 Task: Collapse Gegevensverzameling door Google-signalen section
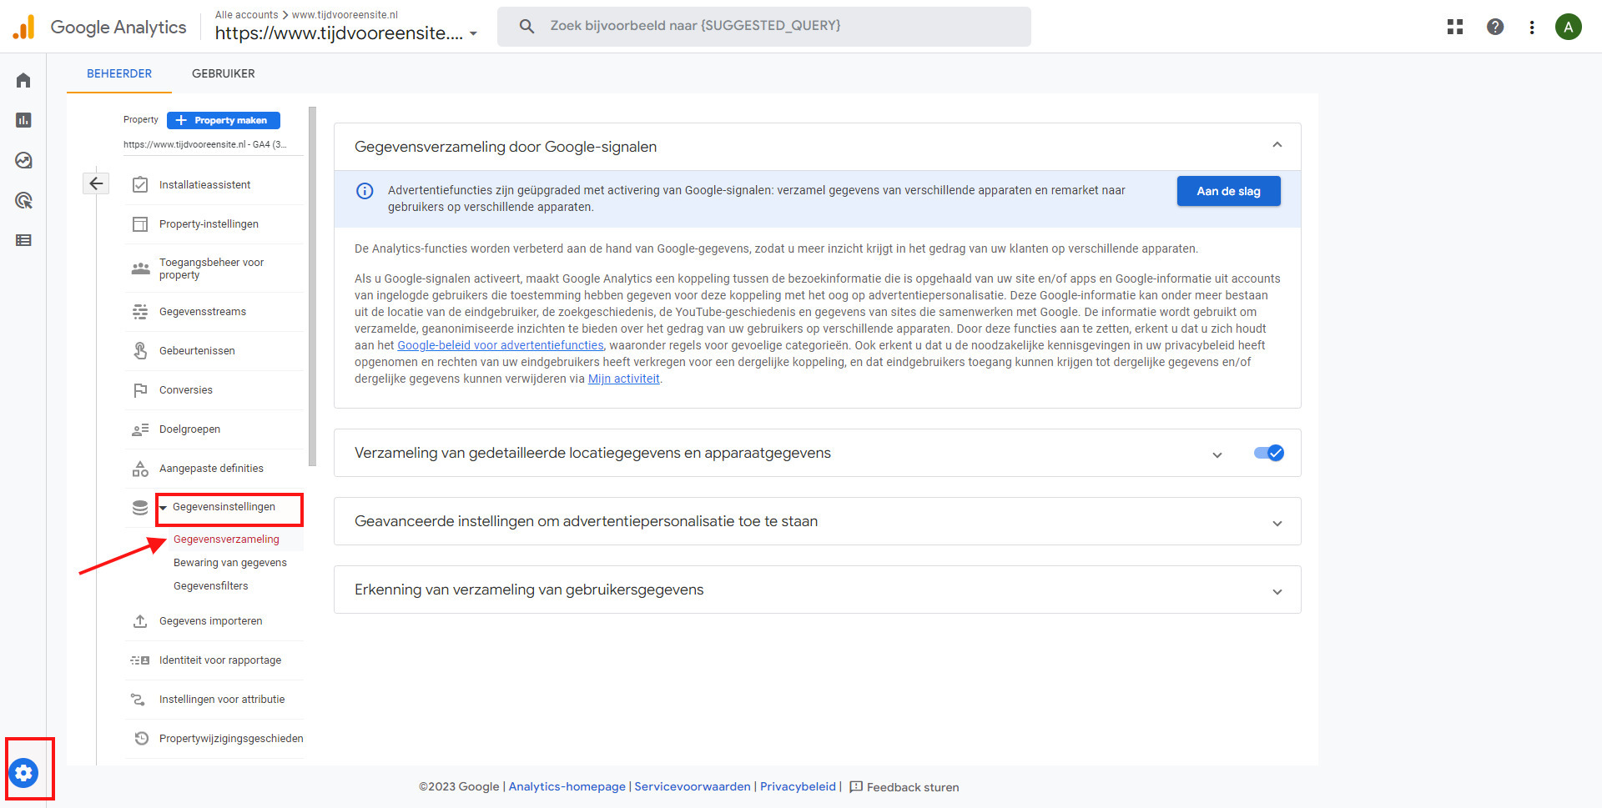(1277, 145)
